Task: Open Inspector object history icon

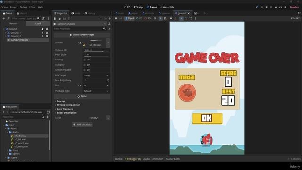Action: [109, 19]
